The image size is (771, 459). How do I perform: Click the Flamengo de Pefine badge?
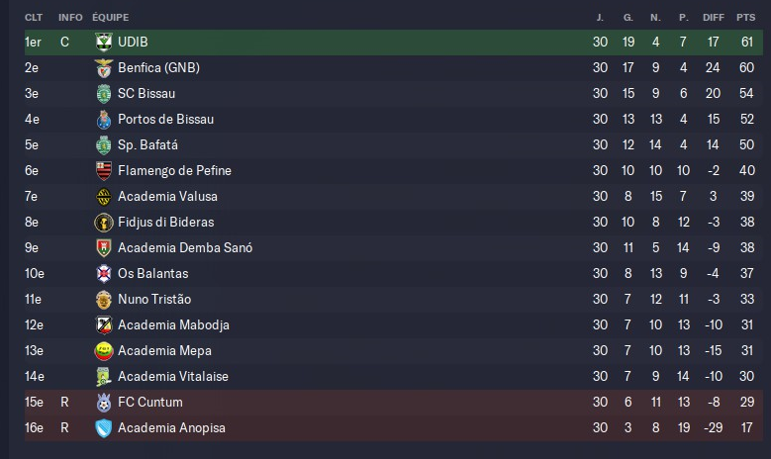point(104,170)
